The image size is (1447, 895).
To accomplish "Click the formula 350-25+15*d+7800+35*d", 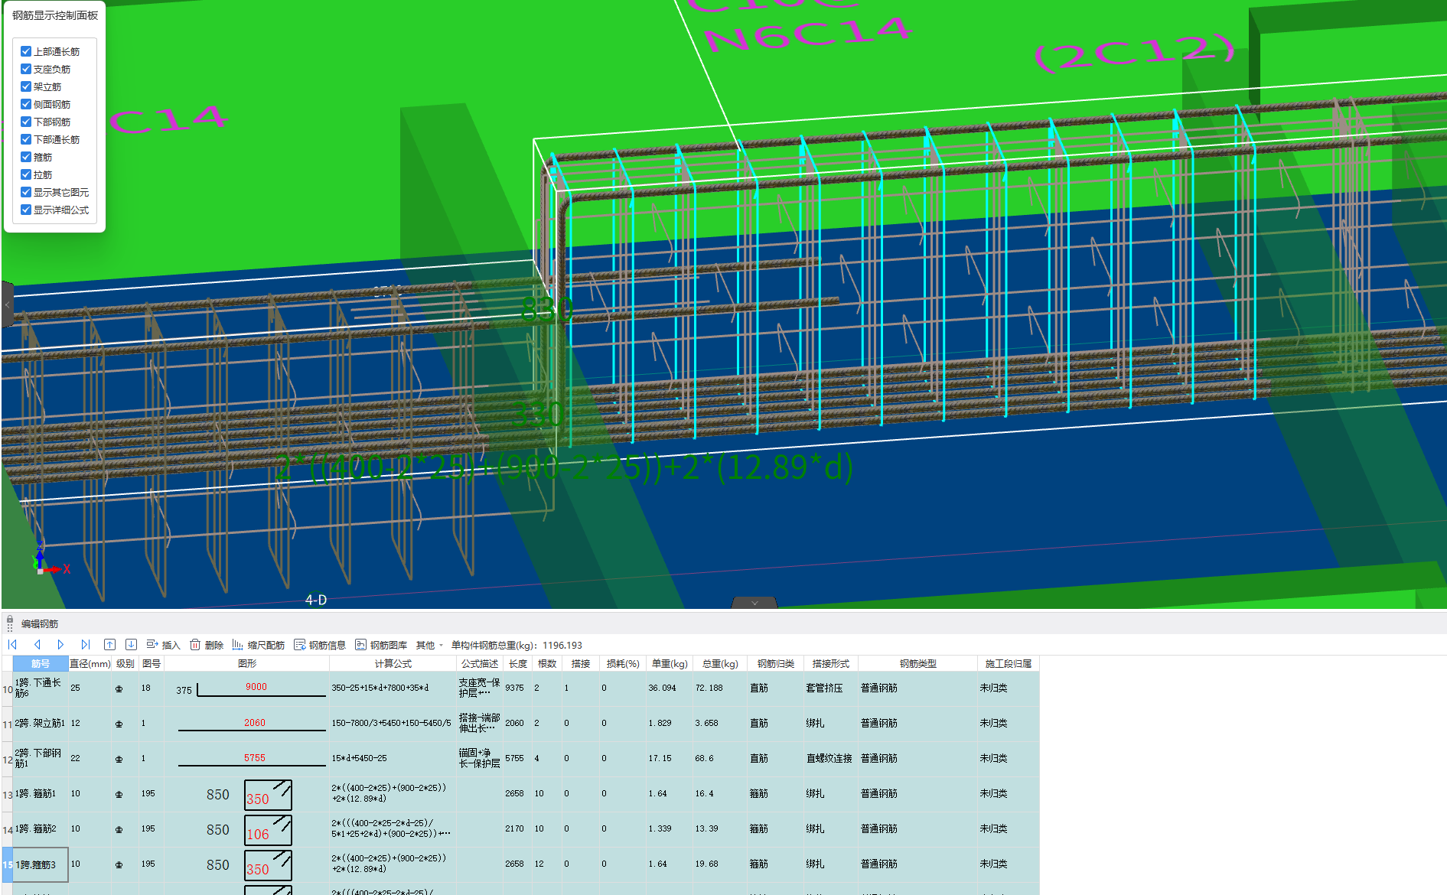I will (380, 688).
